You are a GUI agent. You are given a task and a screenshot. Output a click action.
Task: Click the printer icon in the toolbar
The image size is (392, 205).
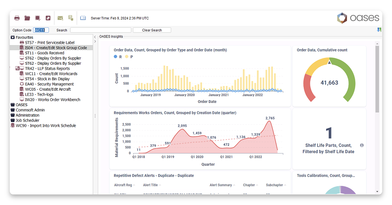click(x=17, y=18)
